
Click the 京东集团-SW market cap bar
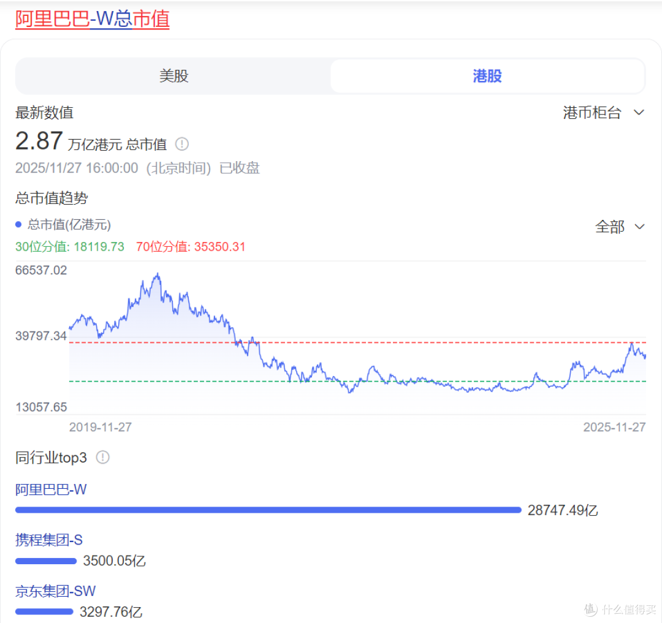pos(44,611)
